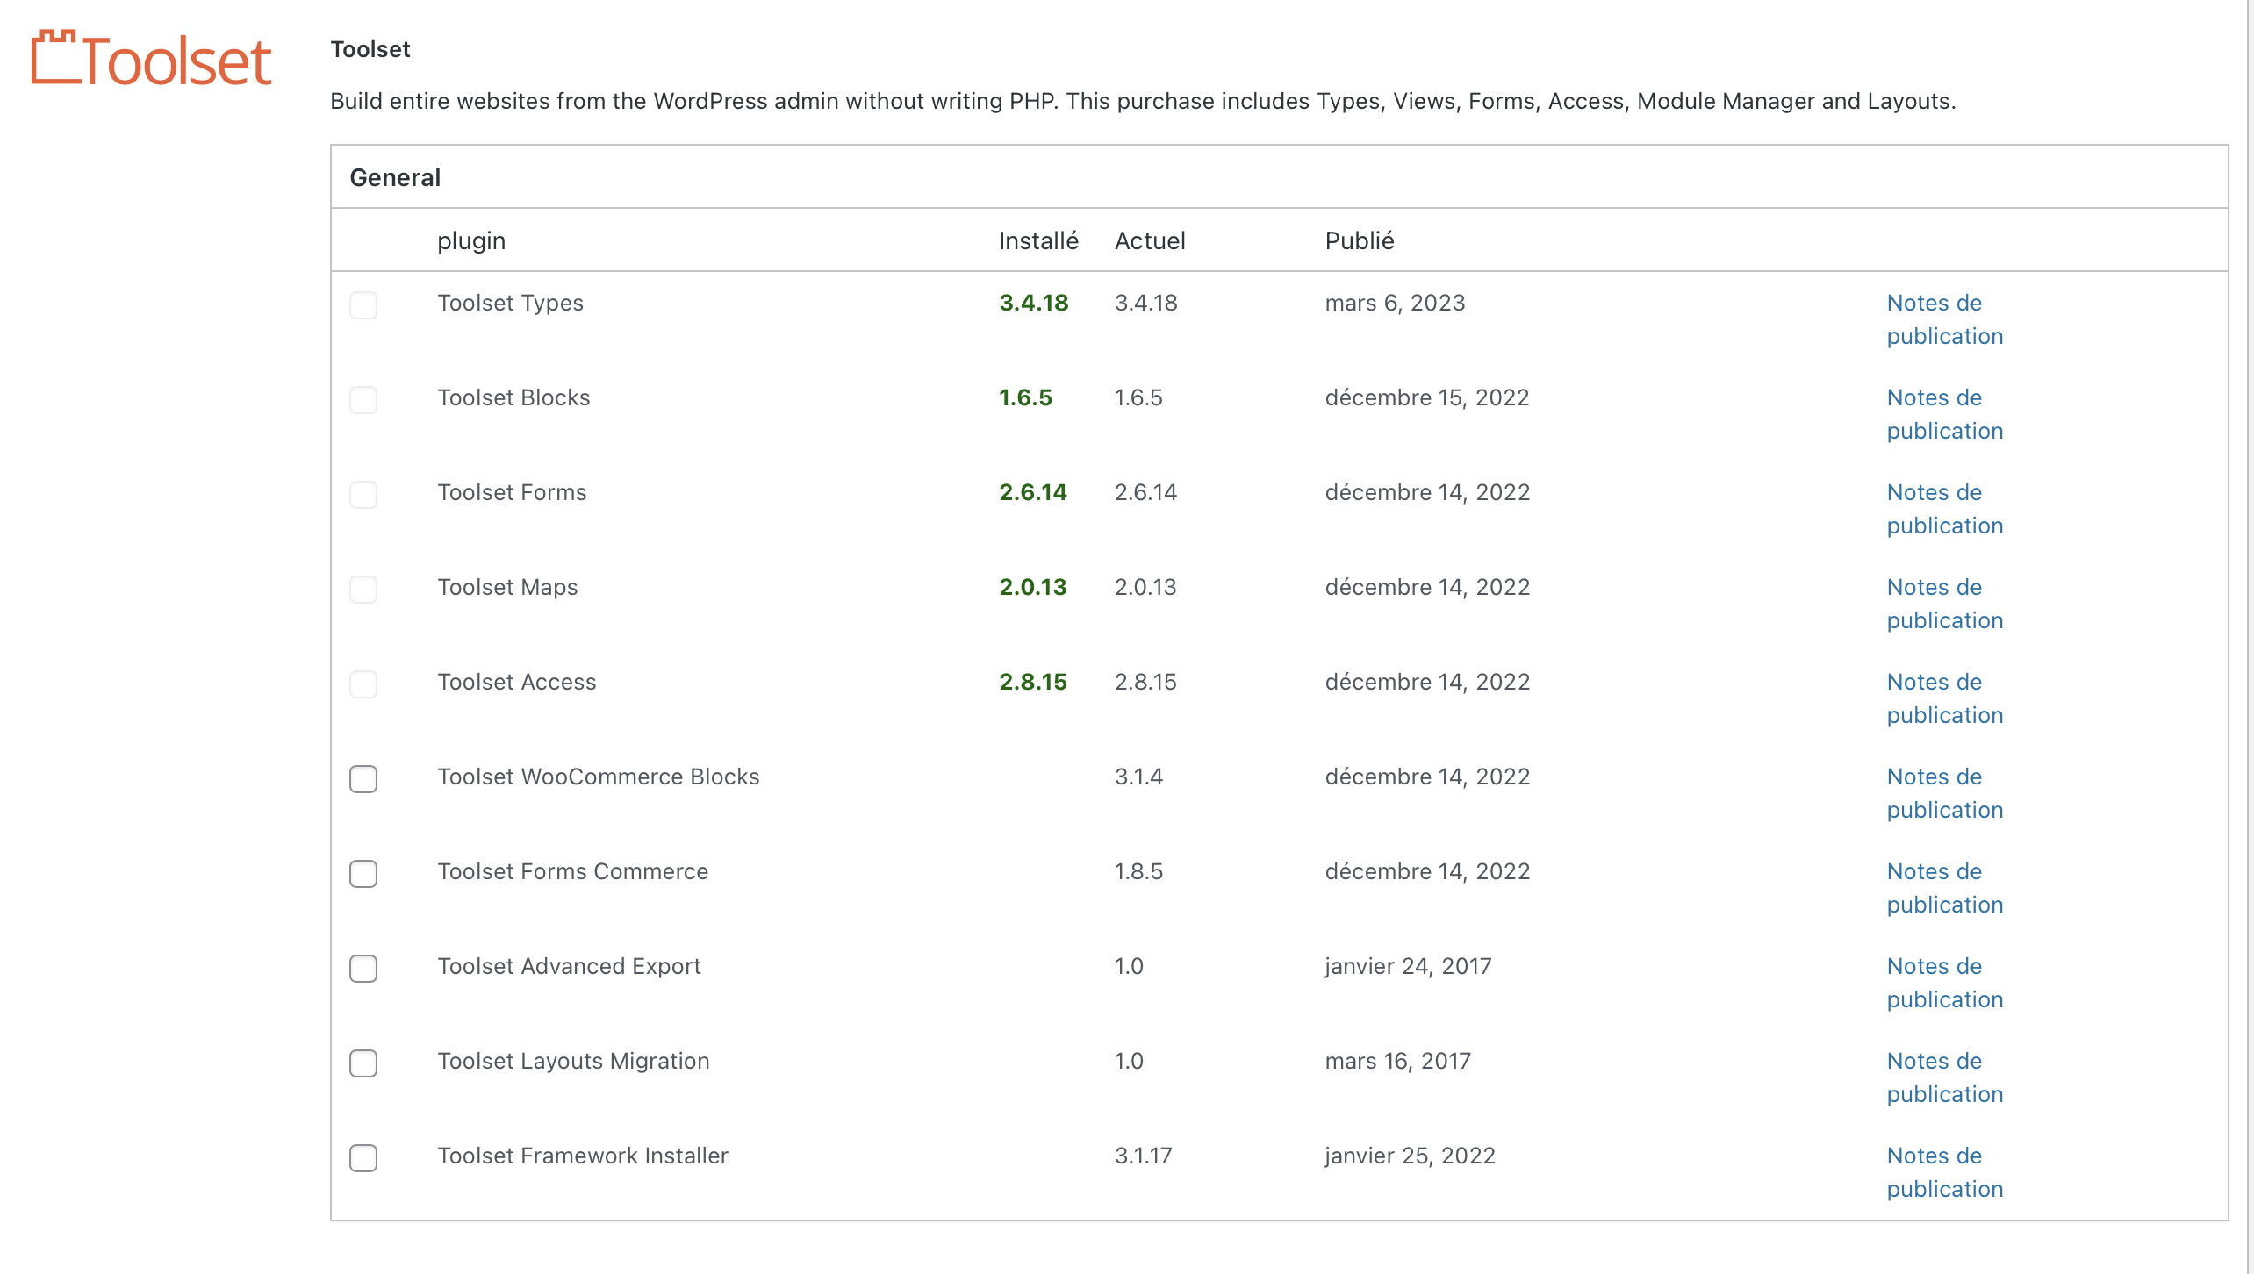Click the 'Toolset Types' plugin name
The height and width of the screenshot is (1274, 2254).
tap(510, 303)
